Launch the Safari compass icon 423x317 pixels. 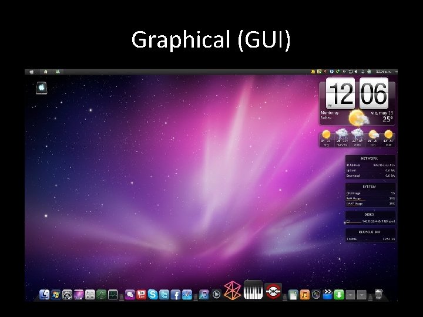coord(187,294)
